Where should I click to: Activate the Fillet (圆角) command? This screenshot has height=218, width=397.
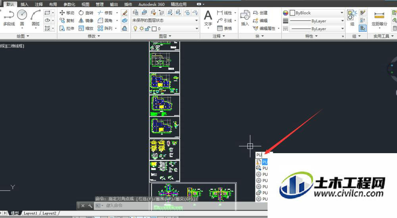105,21
